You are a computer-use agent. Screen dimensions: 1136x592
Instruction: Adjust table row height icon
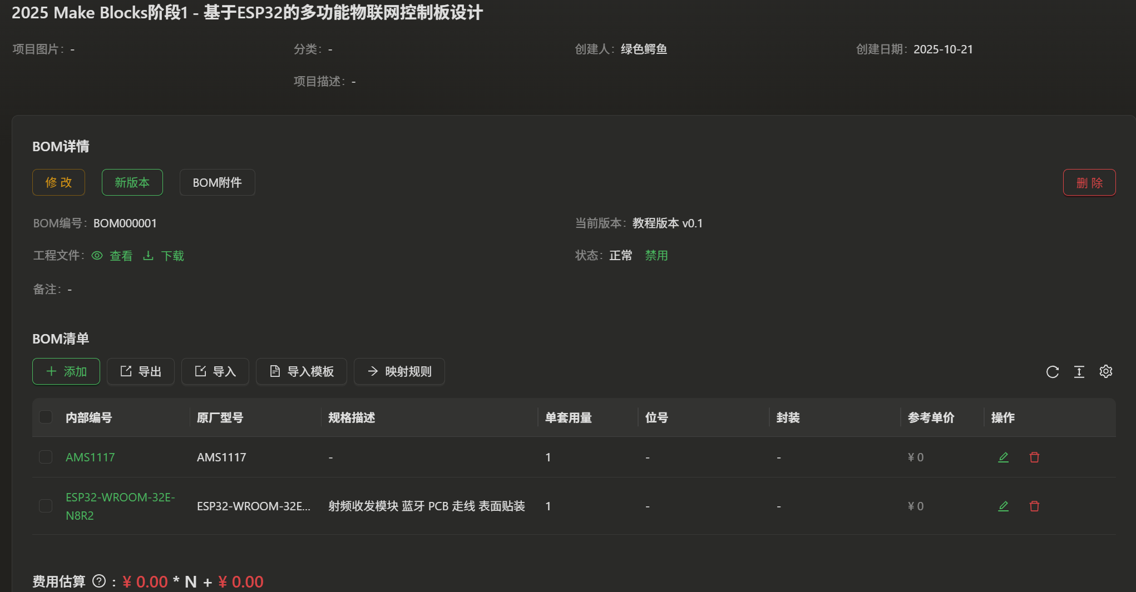point(1079,371)
